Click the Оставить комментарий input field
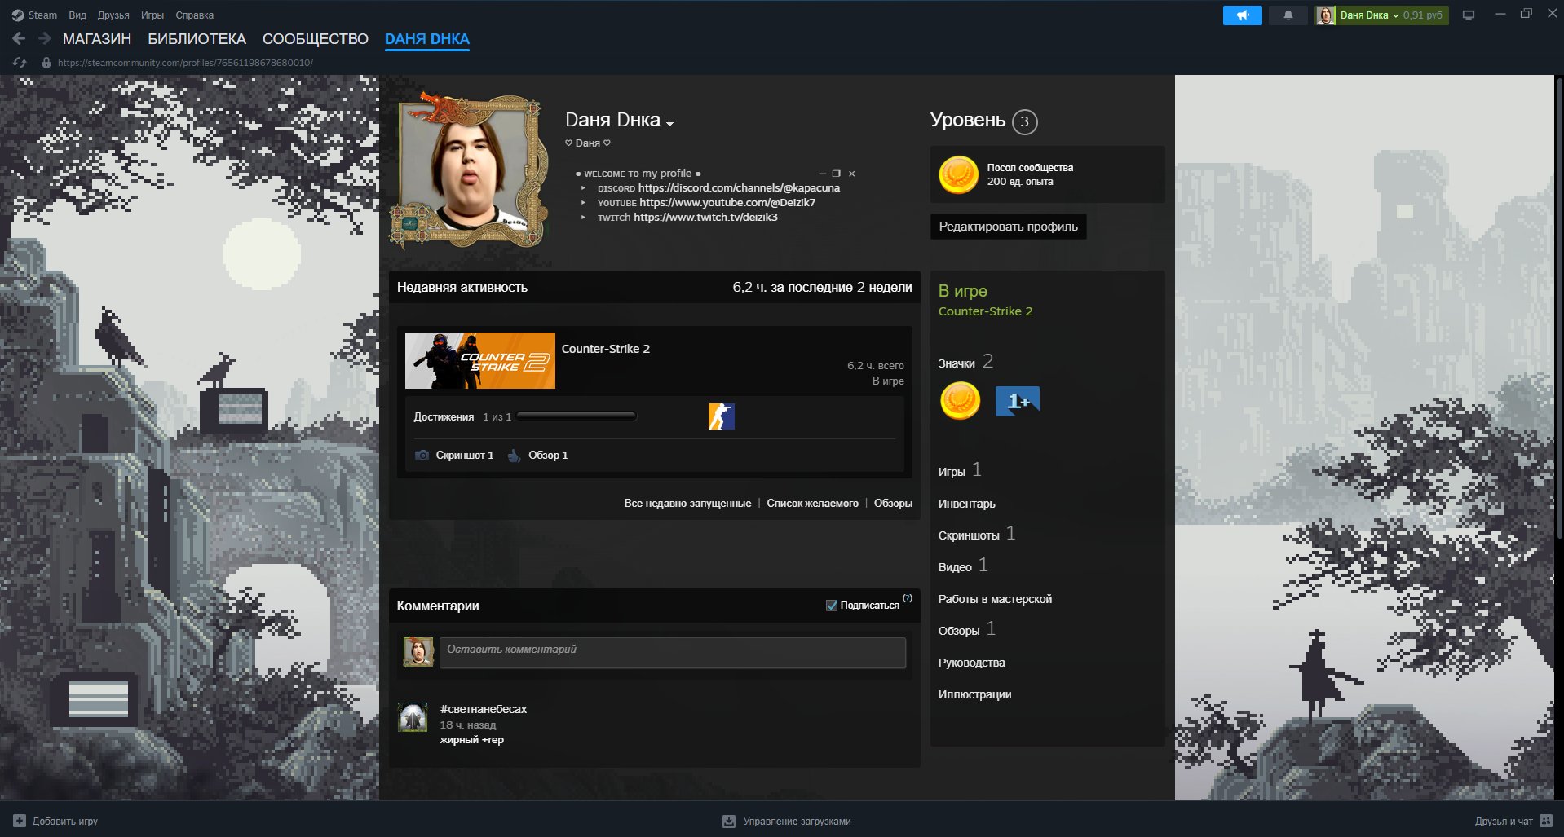The image size is (1564, 837). tap(672, 652)
